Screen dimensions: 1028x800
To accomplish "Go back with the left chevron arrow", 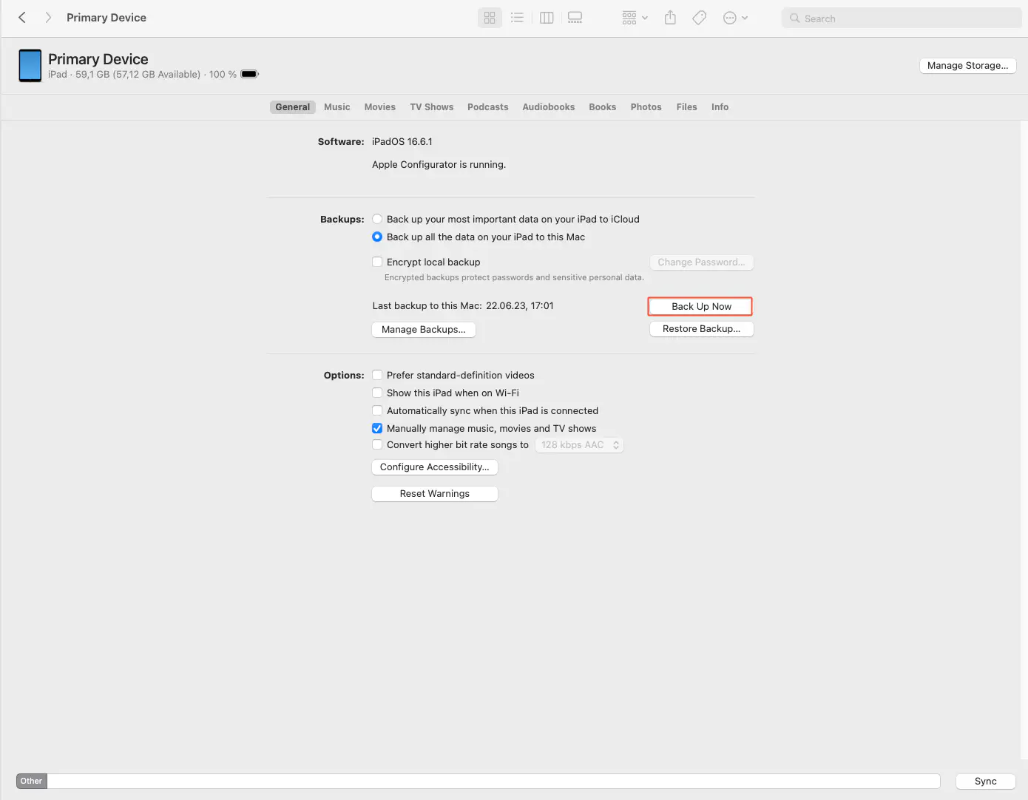I will click(22, 18).
